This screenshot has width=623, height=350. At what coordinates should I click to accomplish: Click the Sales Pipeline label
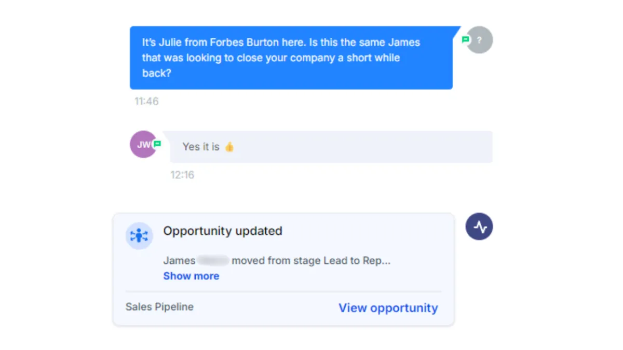pos(159,307)
